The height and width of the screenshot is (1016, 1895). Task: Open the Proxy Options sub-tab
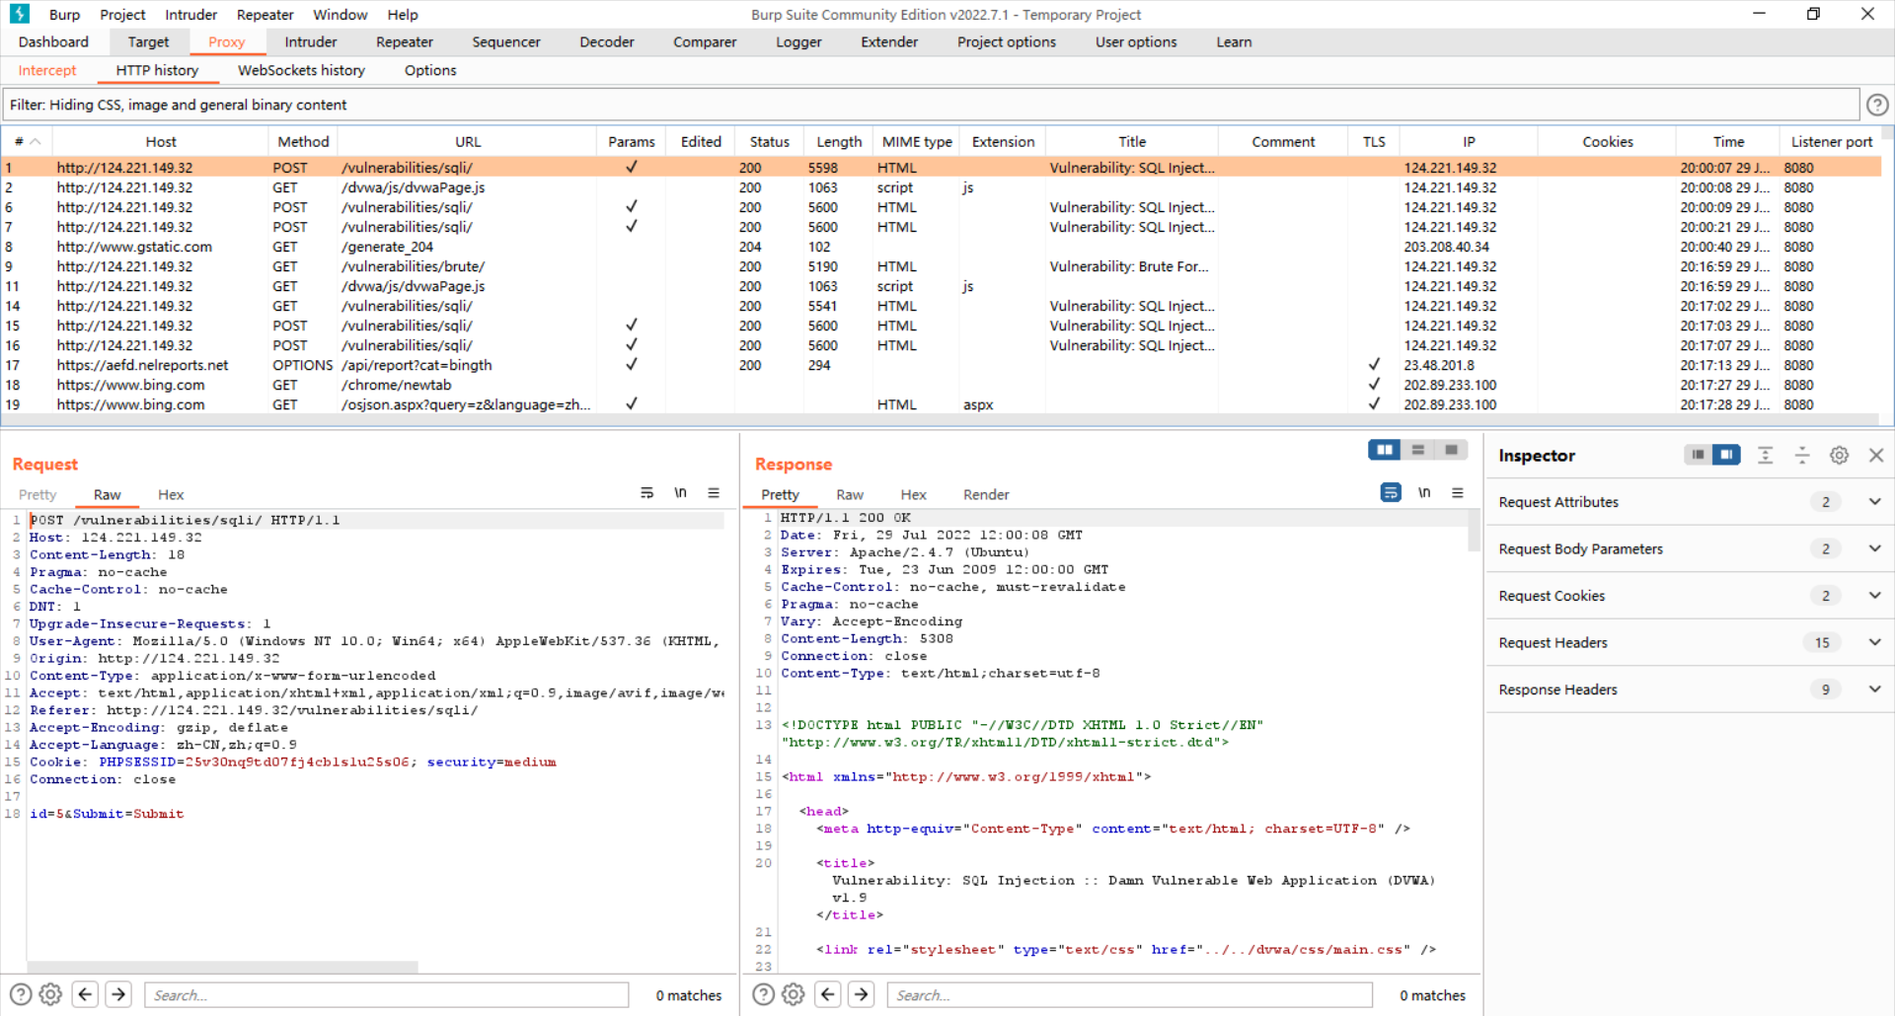click(x=430, y=71)
